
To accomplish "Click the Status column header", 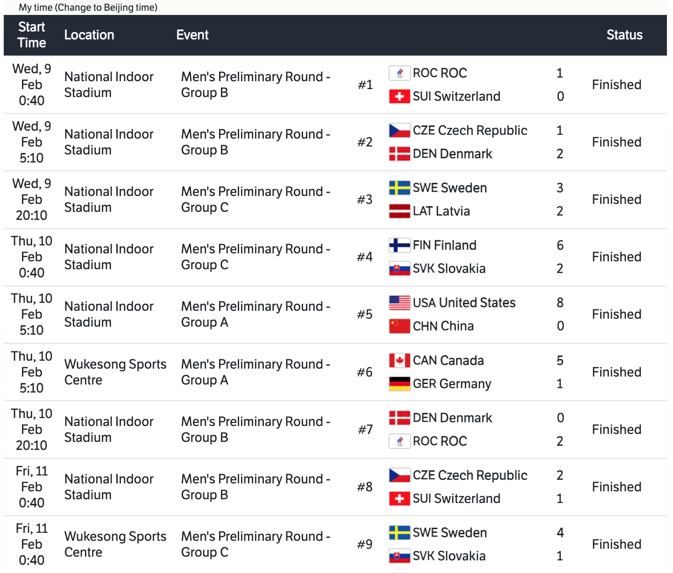I will pyautogui.click(x=624, y=35).
